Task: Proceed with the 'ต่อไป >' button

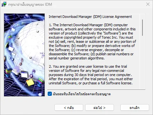Action: click(x=100, y=108)
